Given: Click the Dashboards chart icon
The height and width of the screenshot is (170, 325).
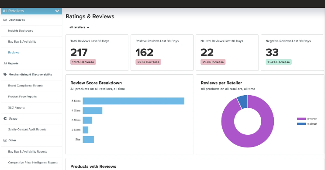Looking at the screenshot, I should pos(5,20).
